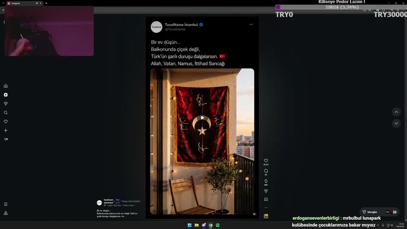The width and height of the screenshot is (407, 229).
Task: Open the Windows Start menu
Action: (190, 225)
